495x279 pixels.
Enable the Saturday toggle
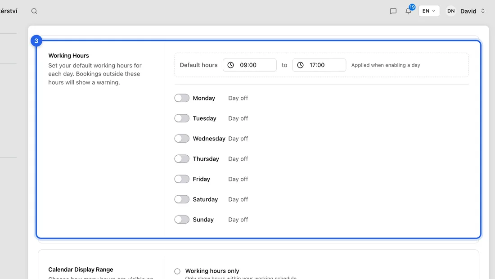click(182, 199)
